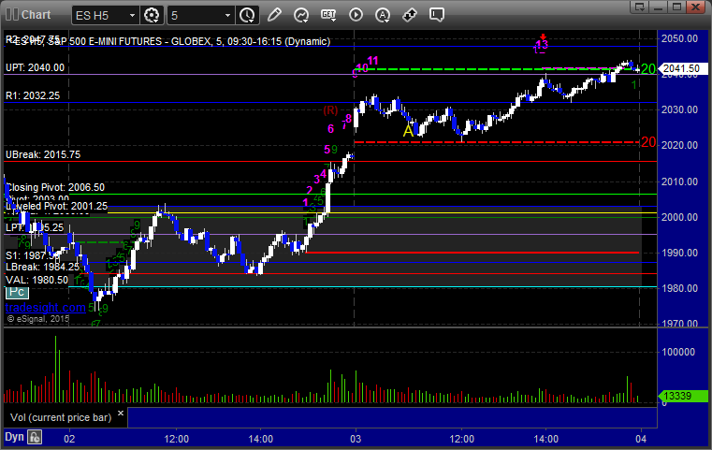The height and width of the screenshot is (450, 712).
Task: Toggle the time lock icon beside Dyn
Action: click(x=35, y=437)
